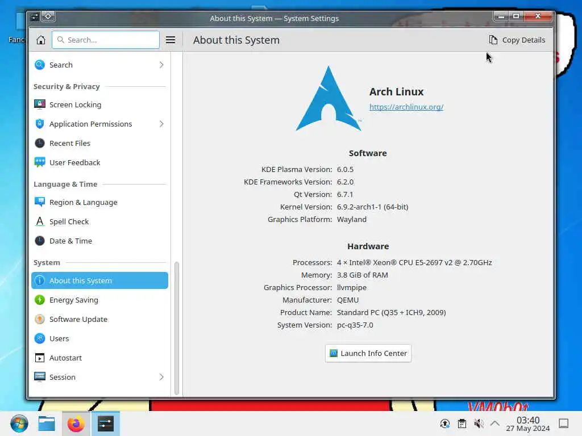The height and width of the screenshot is (436, 582).
Task: Click Launch Info Center button
Action: 368,353
